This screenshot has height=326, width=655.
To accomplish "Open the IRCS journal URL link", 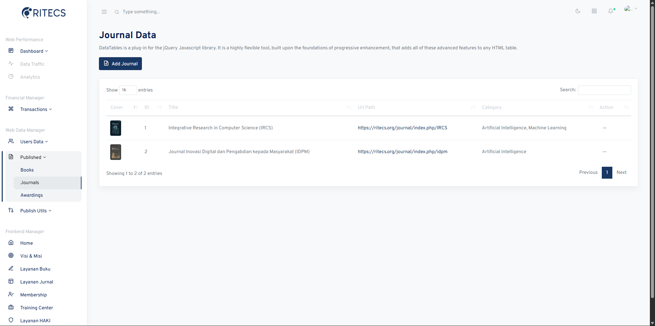I will click(402, 128).
